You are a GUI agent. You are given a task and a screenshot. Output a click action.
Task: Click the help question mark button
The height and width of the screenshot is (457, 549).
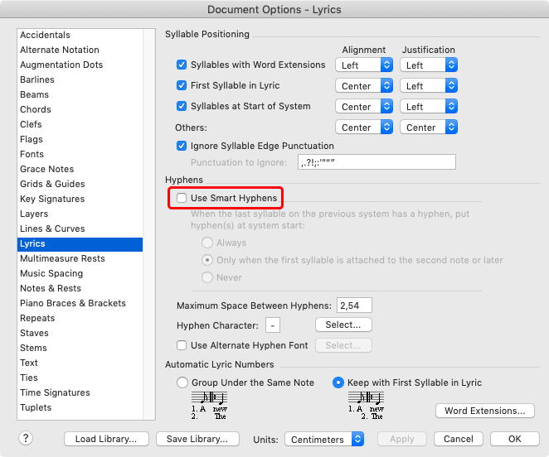pos(27,439)
